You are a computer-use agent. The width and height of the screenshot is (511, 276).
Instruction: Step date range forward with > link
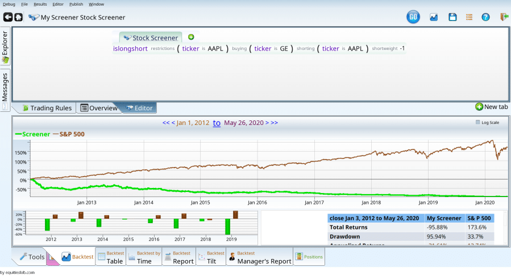pos(267,123)
